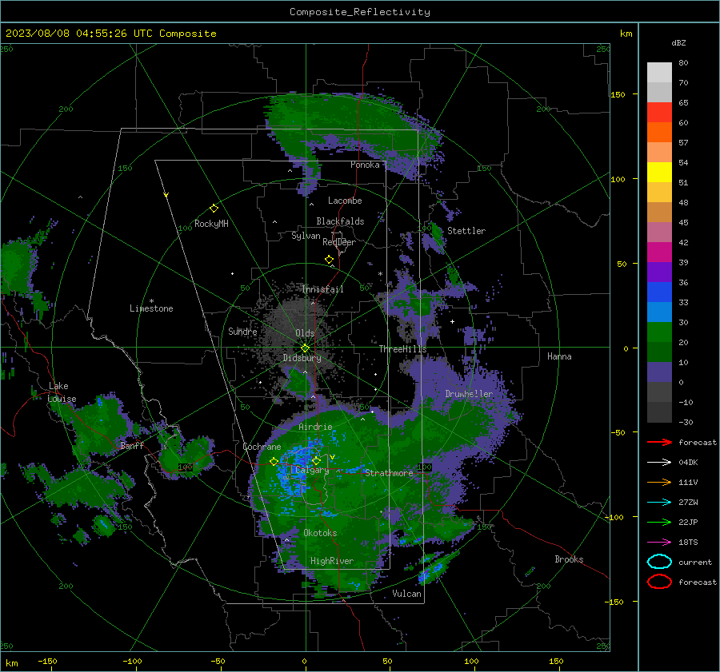Click the RedDeer city label
The image size is (720, 672).
click(x=339, y=242)
